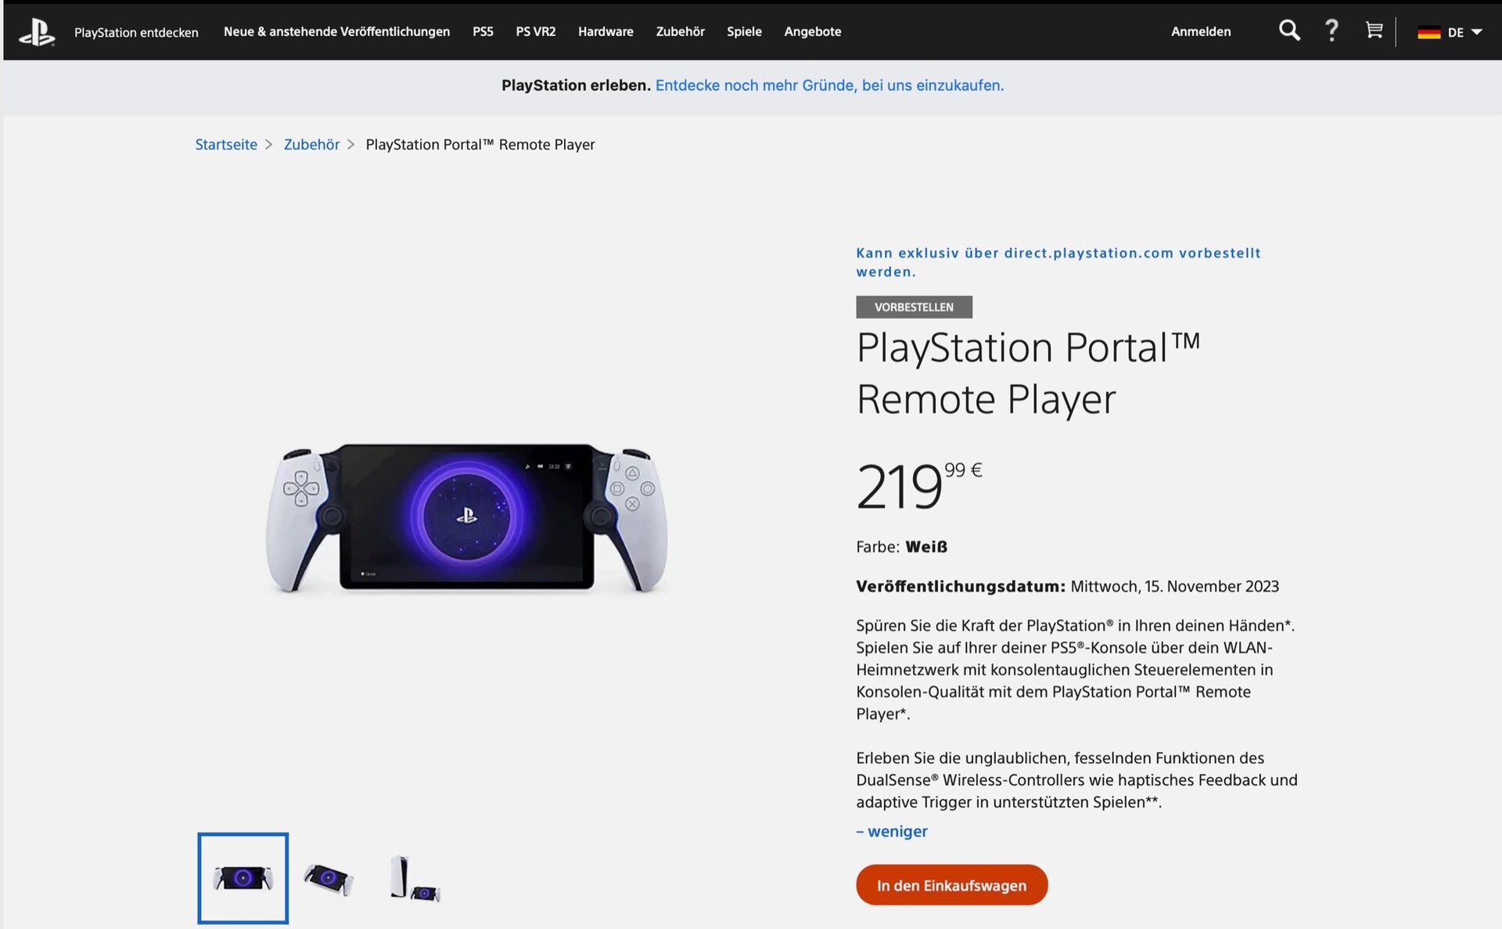Screen dimensions: 1502x929
Task: Open the shopping cart icon
Action: click(1374, 31)
